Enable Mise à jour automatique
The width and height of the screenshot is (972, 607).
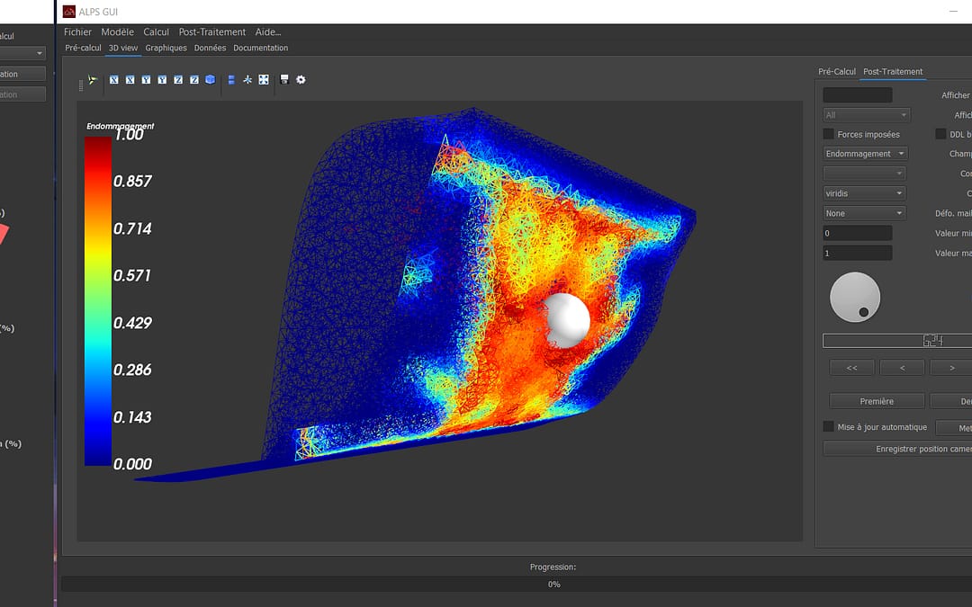827,427
